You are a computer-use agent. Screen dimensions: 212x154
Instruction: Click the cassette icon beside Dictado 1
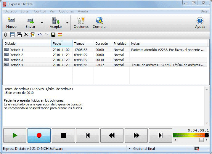[7, 49]
